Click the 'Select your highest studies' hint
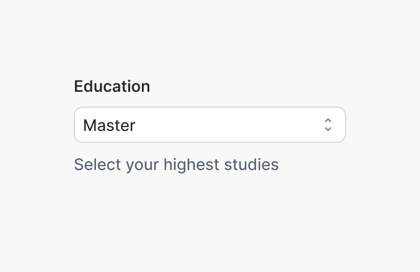Image resolution: width=420 pixels, height=272 pixels. 176,165
